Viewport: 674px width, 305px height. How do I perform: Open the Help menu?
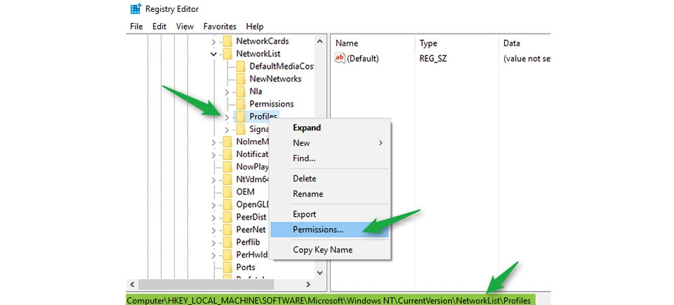click(x=254, y=27)
